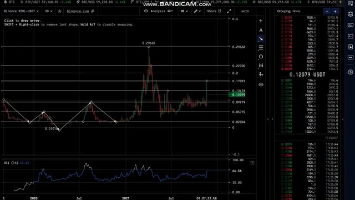Click the RSI 66.56 level label
The height and width of the screenshot is (200, 355).
click(x=237, y=171)
